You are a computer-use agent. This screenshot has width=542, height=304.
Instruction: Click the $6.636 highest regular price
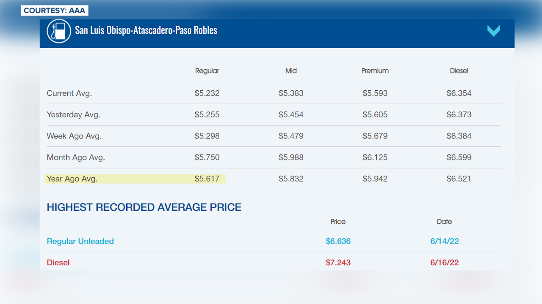[x=338, y=241]
